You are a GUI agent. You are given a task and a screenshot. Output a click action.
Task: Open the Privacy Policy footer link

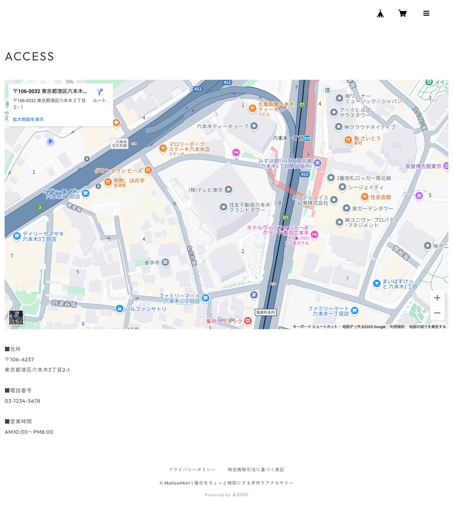point(192,469)
